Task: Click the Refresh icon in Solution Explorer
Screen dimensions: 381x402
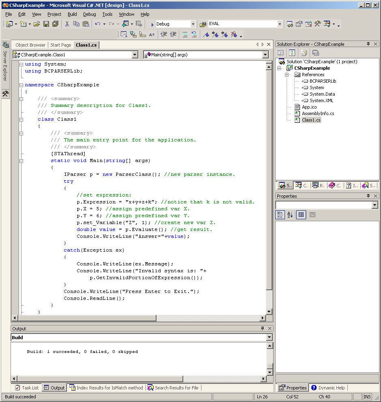Action: pyautogui.click(x=292, y=53)
